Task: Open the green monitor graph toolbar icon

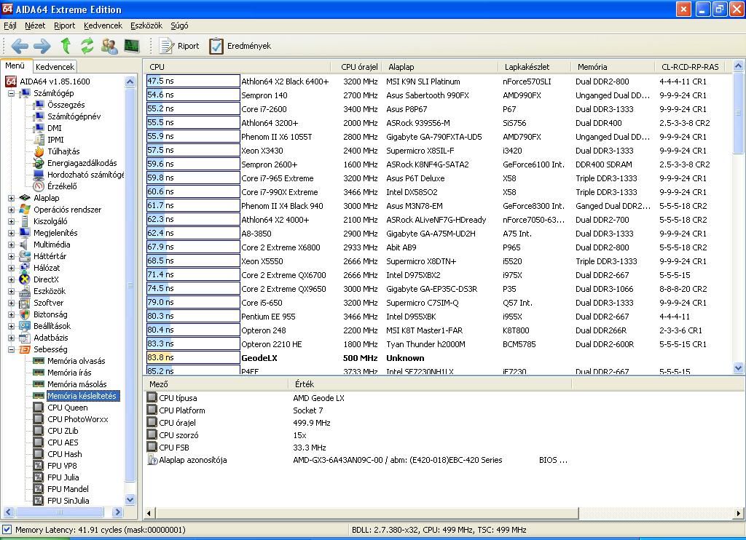Action: click(x=132, y=46)
